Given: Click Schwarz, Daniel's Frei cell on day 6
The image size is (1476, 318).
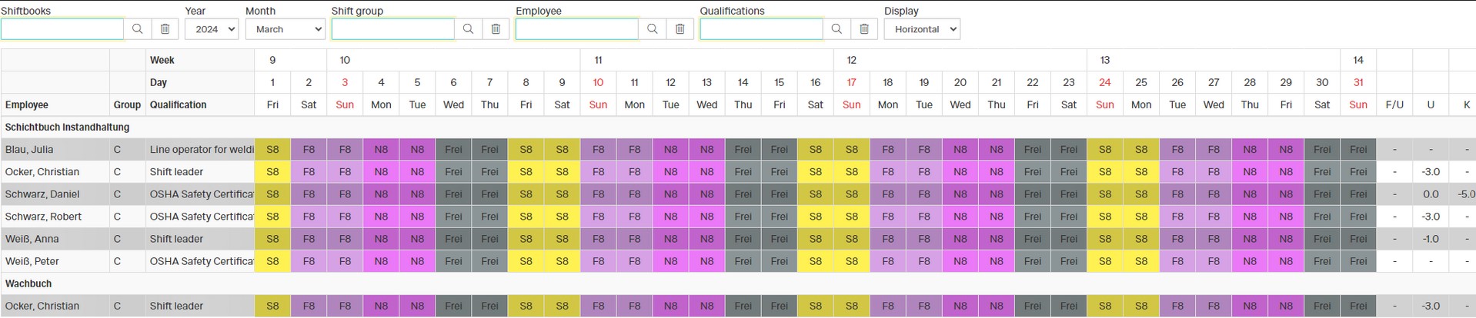Looking at the screenshot, I should [453, 194].
